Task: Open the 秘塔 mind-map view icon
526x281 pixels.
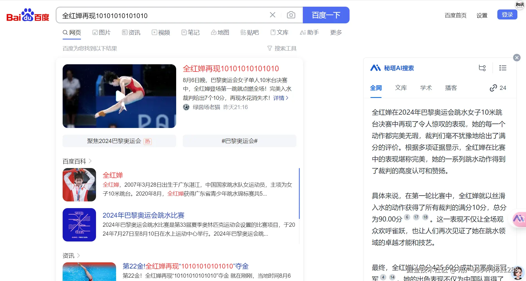Action: click(482, 68)
